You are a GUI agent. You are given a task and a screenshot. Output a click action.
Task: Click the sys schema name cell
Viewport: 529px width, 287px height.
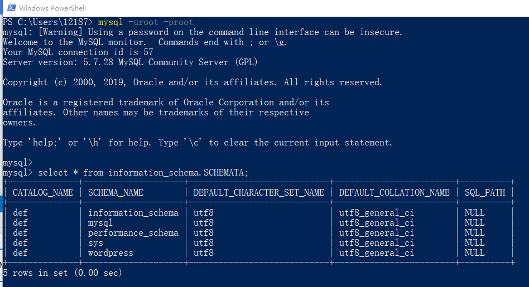95,243
